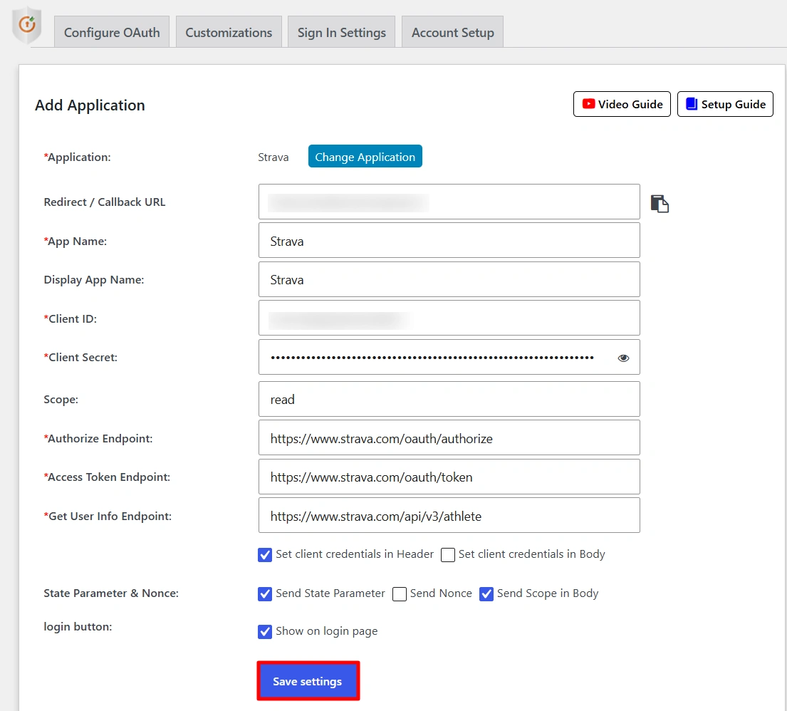
Task: Click the Change Application button
Action: tap(365, 157)
